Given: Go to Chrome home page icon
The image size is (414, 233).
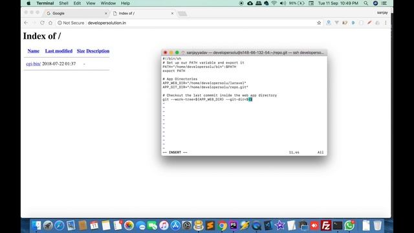Looking at the screenshot, I should (x=50, y=23).
